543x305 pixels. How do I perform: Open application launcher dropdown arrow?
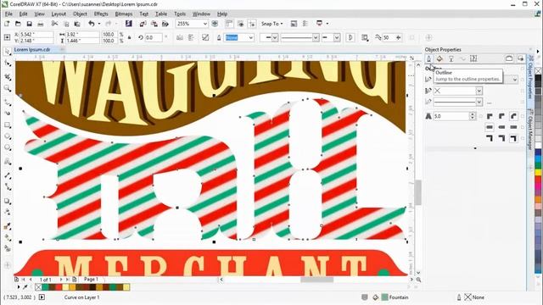click(x=327, y=24)
